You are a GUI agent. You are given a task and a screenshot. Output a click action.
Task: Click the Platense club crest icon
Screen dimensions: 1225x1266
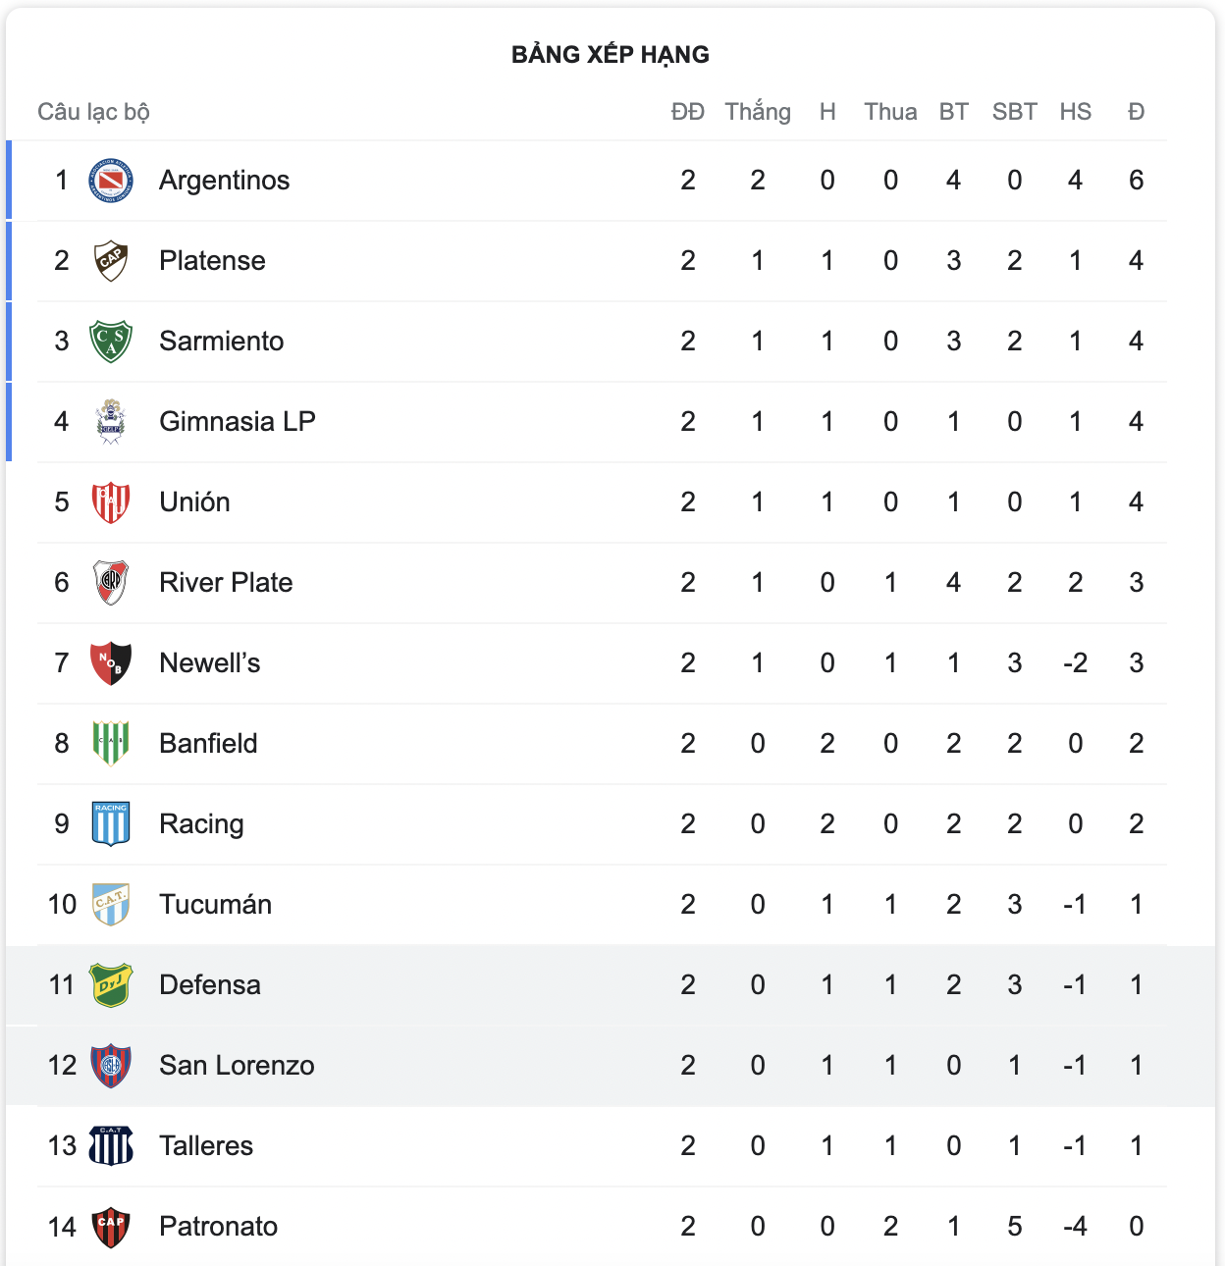pos(111,261)
